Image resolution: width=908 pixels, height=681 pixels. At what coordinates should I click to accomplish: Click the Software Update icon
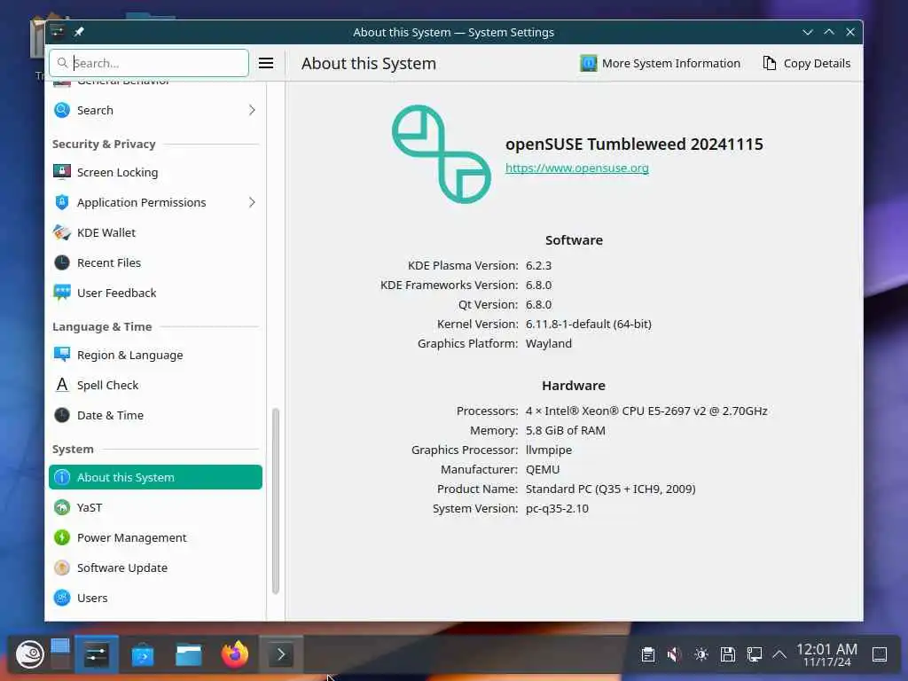[x=62, y=567]
